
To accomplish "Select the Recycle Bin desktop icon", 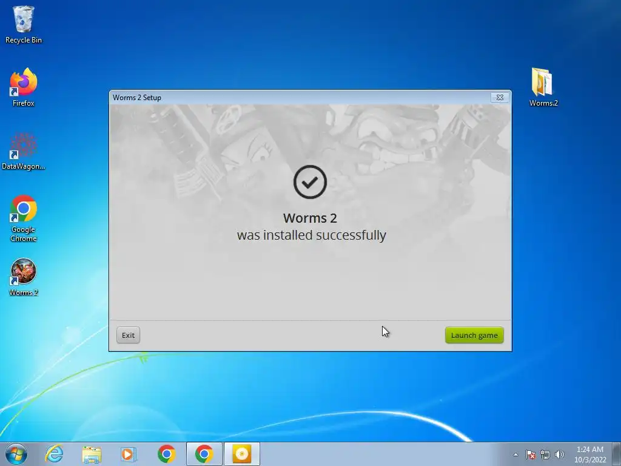I will click(x=24, y=24).
